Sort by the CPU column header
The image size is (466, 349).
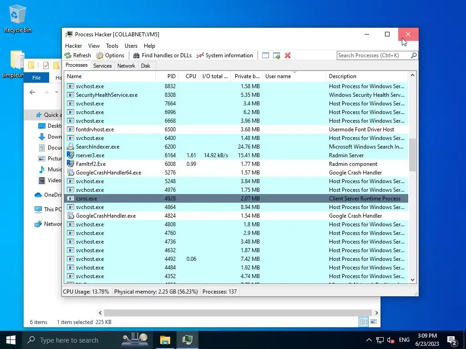pyautogui.click(x=188, y=76)
